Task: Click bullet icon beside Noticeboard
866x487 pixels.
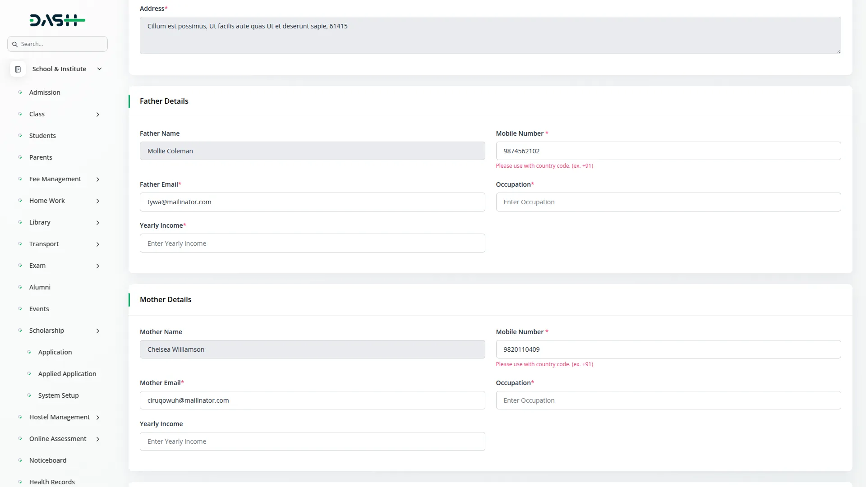Action: pos(20,460)
